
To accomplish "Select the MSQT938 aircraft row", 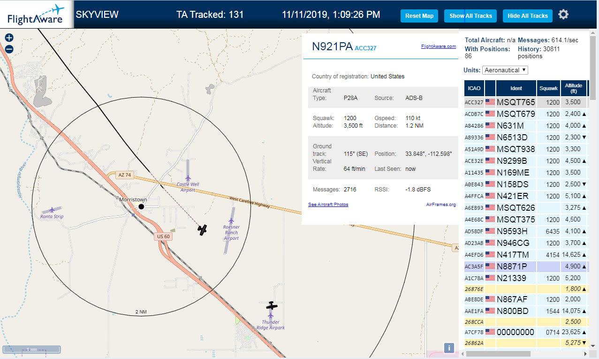I will (525, 149).
